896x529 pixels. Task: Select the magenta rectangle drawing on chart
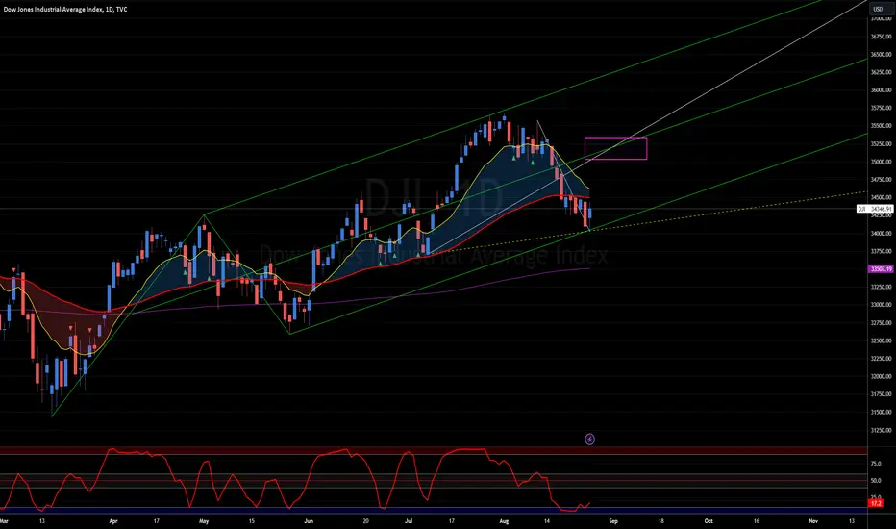(615, 148)
